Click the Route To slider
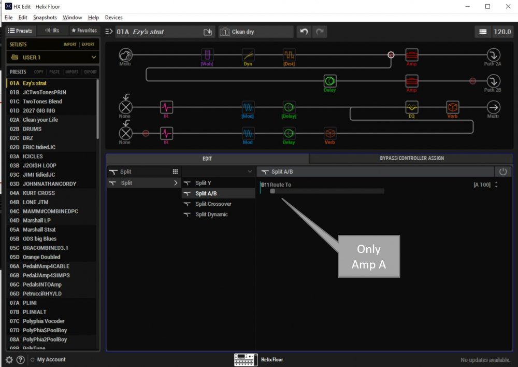 click(326, 191)
